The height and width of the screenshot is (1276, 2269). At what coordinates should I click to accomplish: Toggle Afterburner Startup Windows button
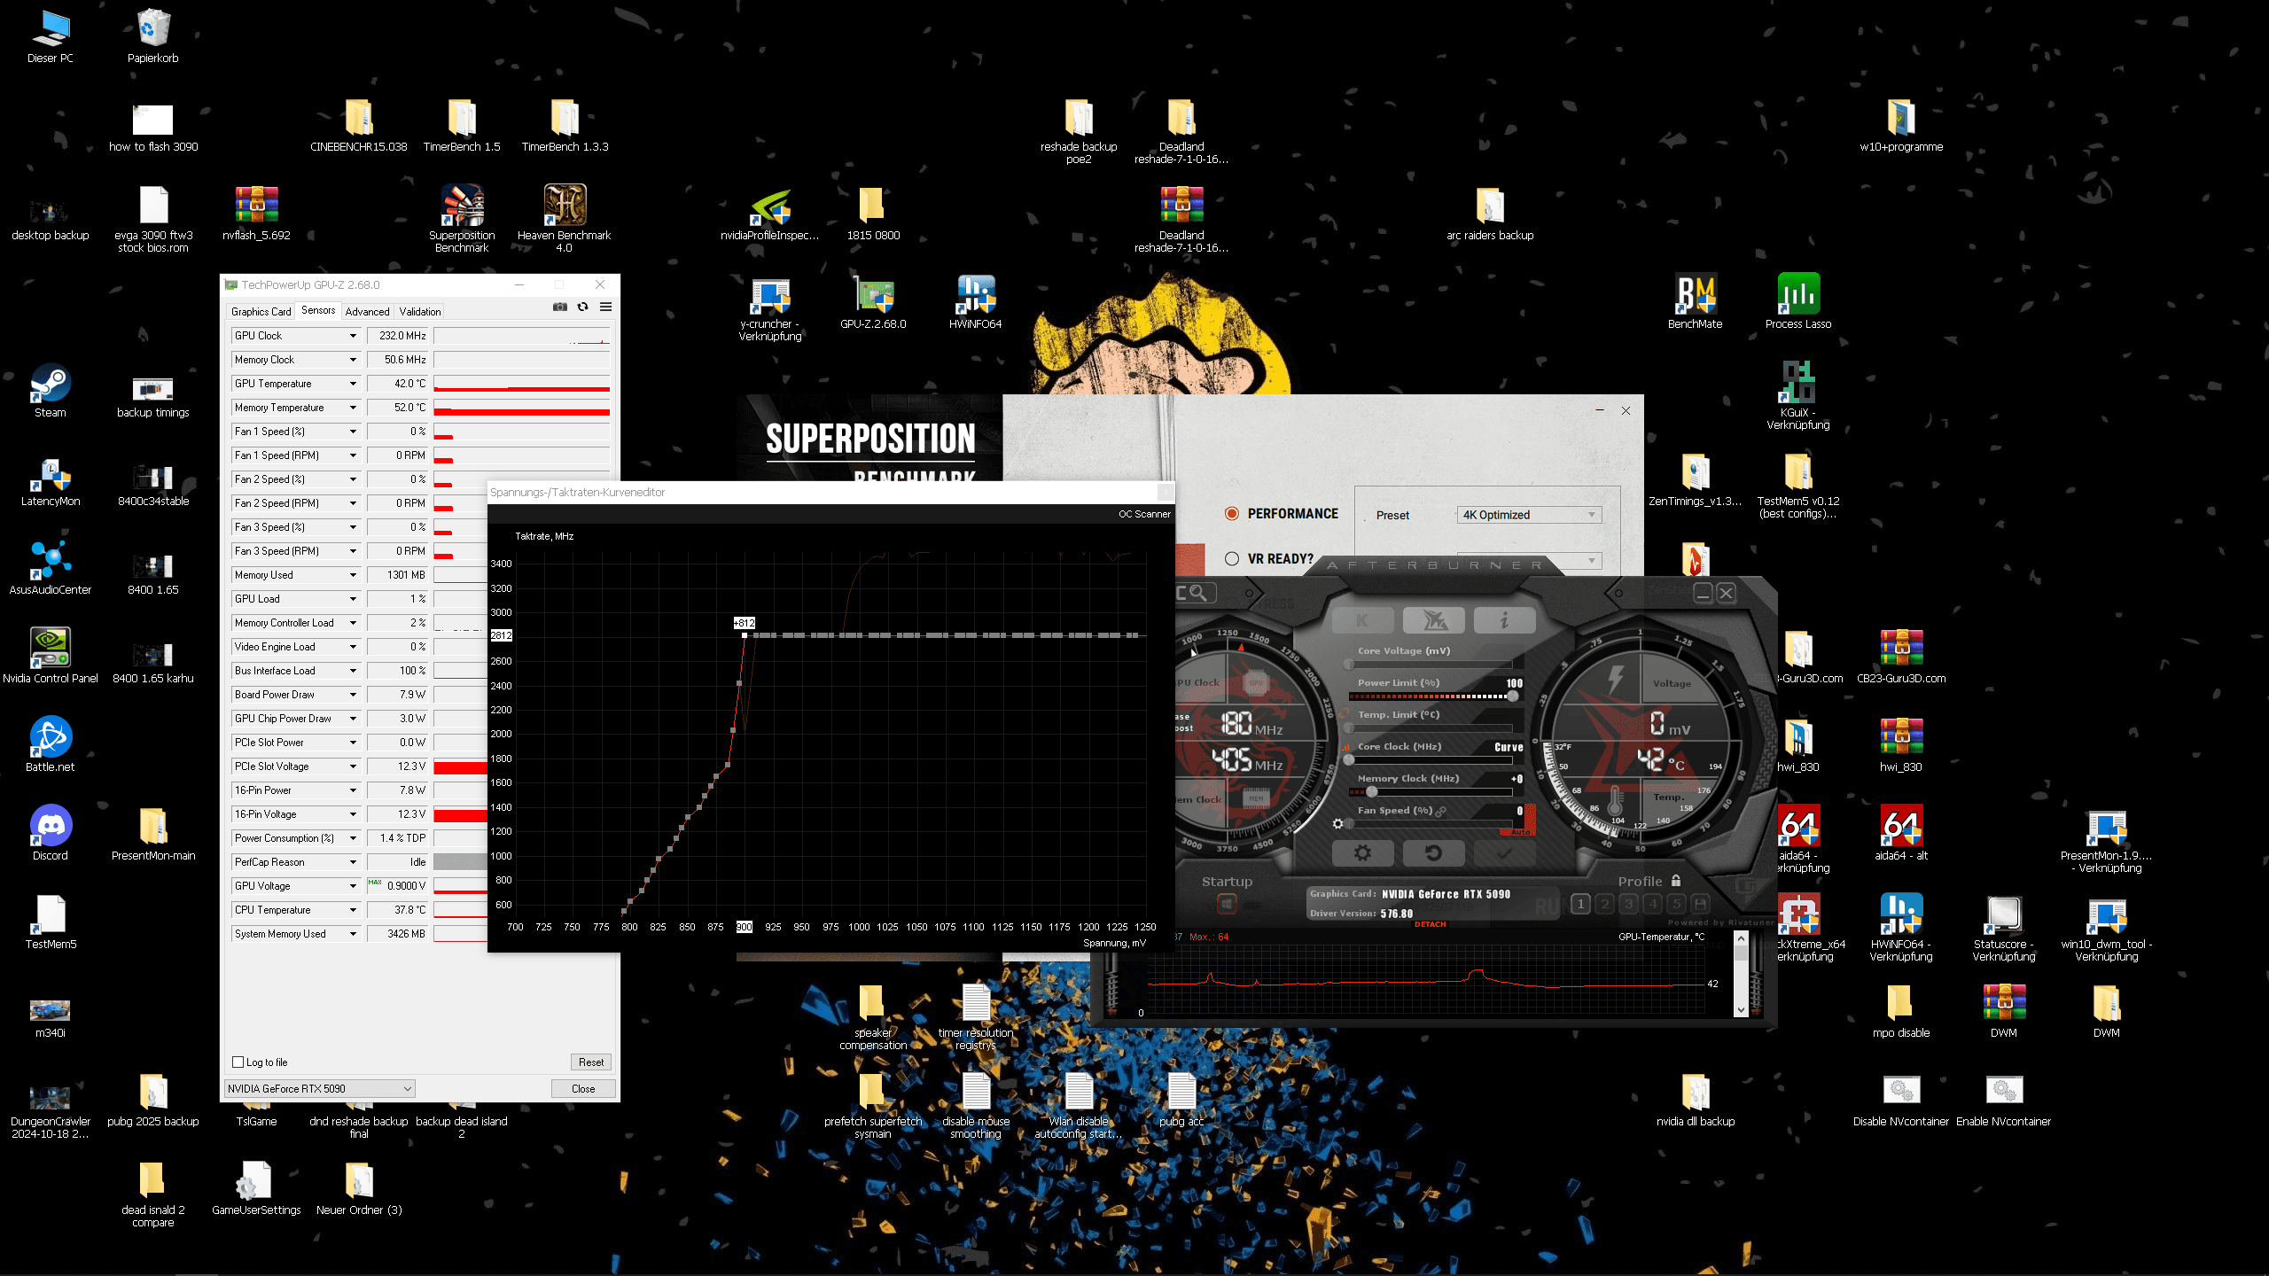(x=1227, y=904)
